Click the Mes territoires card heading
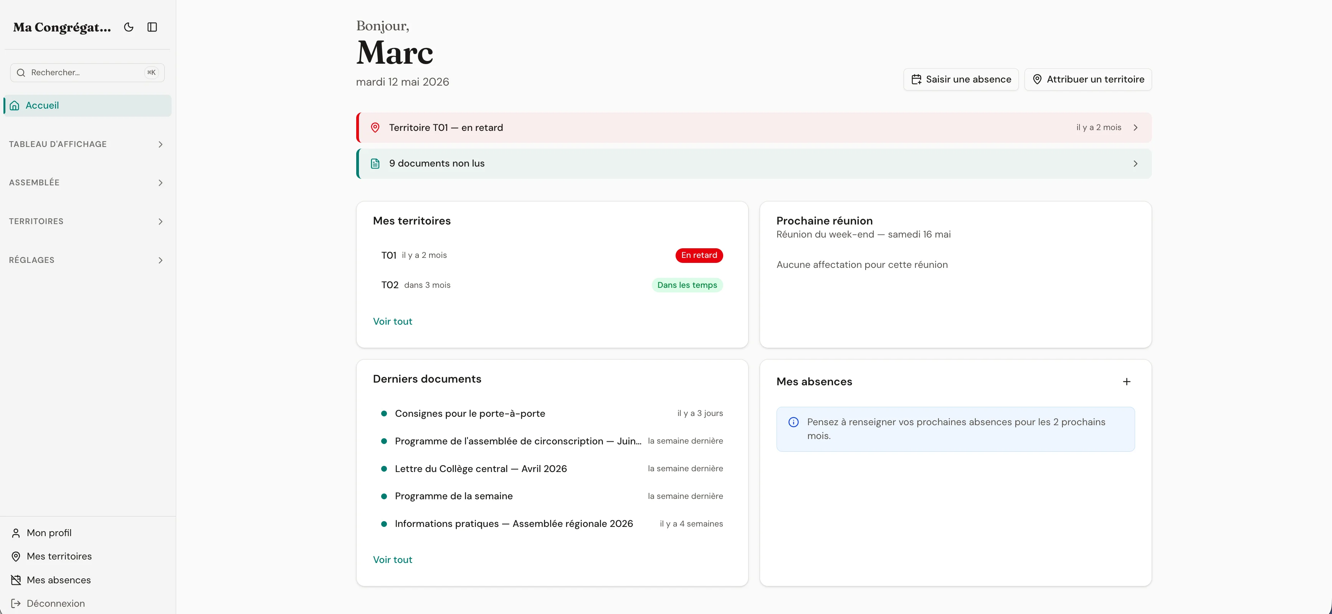 pyautogui.click(x=411, y=221)
